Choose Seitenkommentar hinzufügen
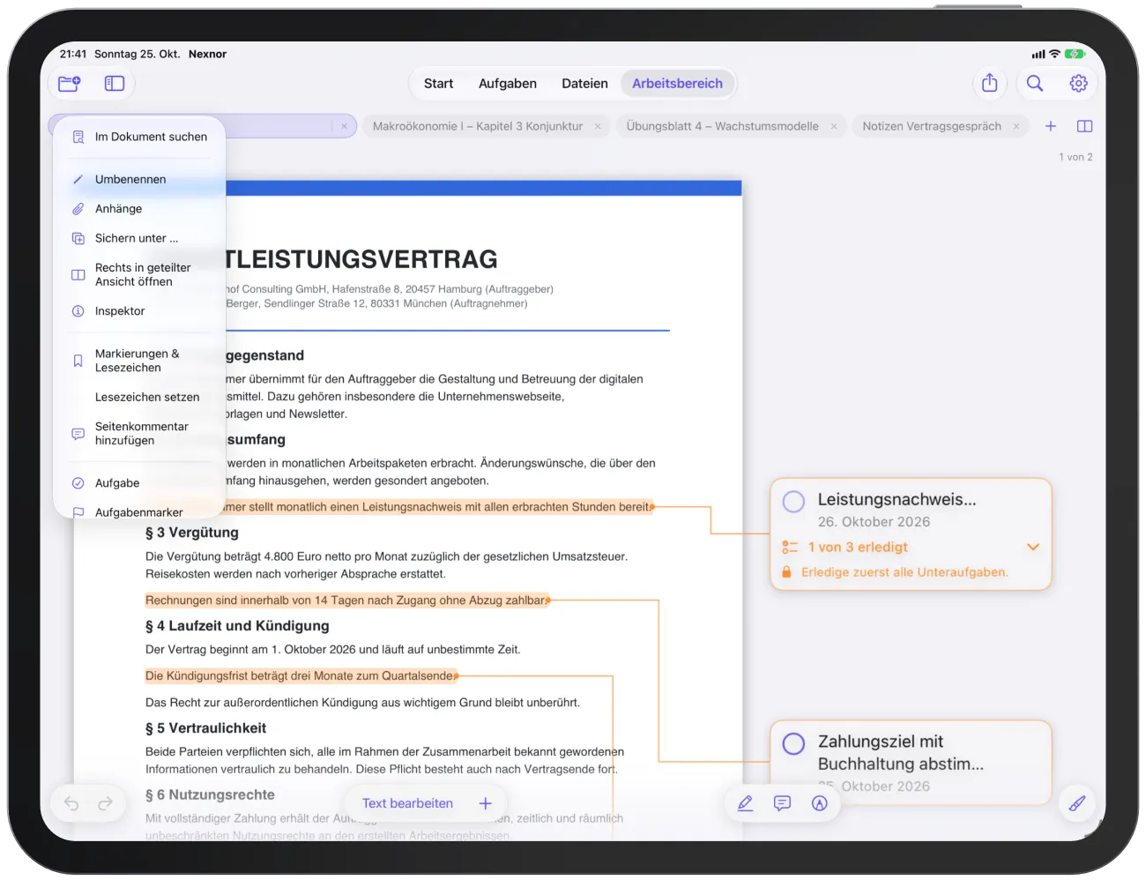This screenshot has height=880, width=1146. (139, 433)
